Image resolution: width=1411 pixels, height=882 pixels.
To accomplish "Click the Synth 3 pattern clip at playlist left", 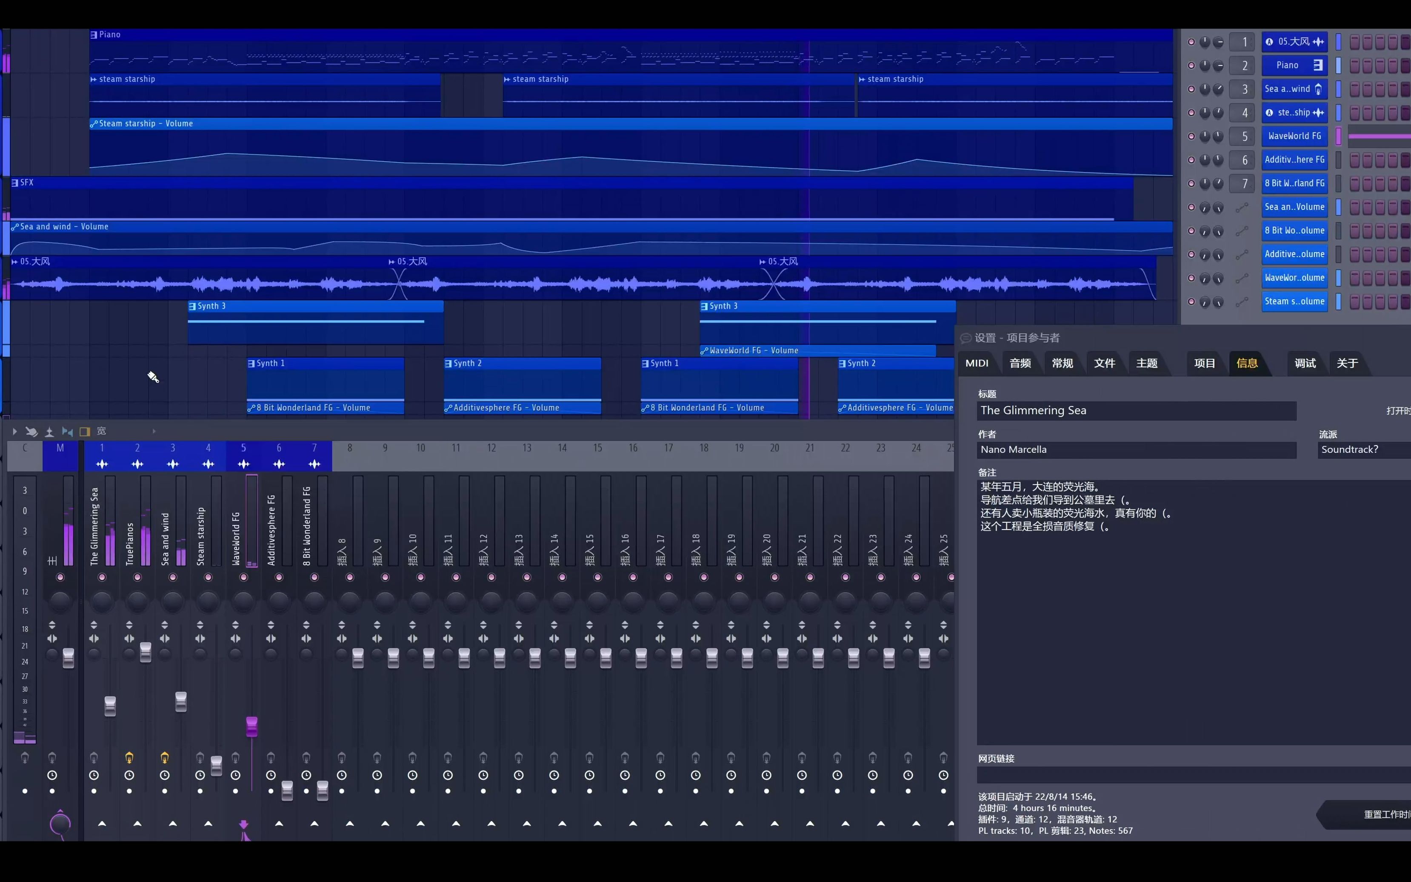I will (x=315, y=322).
